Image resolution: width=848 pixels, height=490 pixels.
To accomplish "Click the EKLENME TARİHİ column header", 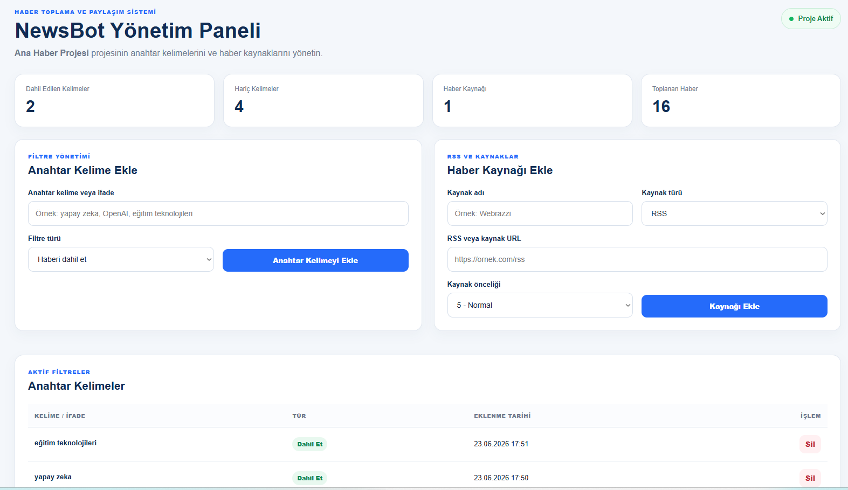I will [x=502, y=416].
